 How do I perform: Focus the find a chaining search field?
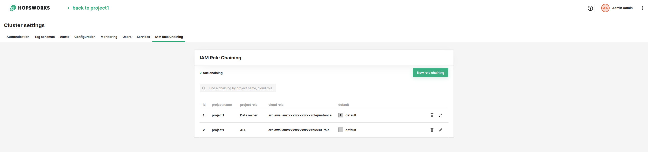[x=241, y=88]
